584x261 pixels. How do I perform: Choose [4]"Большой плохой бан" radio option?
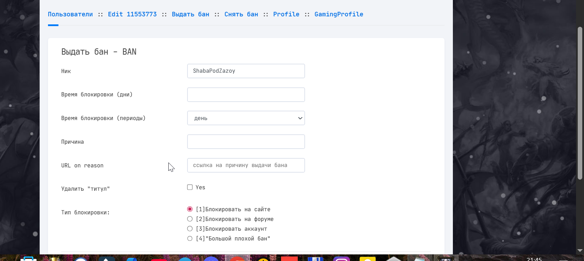tap(190, 238)
